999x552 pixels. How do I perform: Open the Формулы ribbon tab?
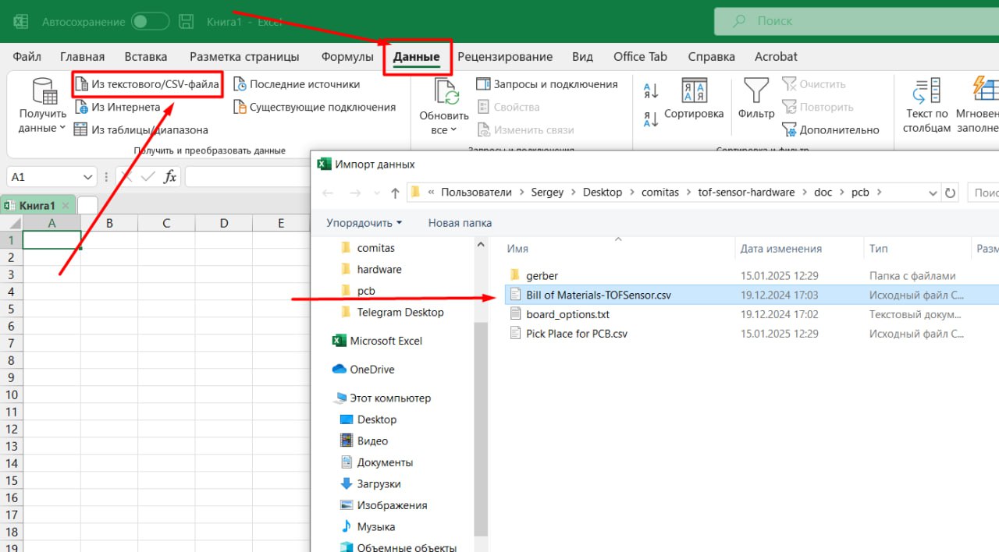pyautogui.click(x=347, y=57)
